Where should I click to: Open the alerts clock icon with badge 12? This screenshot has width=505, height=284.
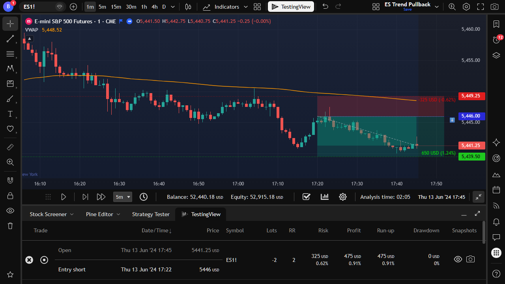[496, 39]
